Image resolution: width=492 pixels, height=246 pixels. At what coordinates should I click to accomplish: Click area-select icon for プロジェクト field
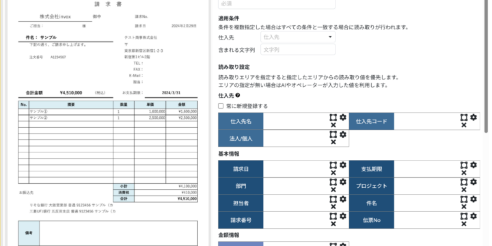[x=464, y=182]
